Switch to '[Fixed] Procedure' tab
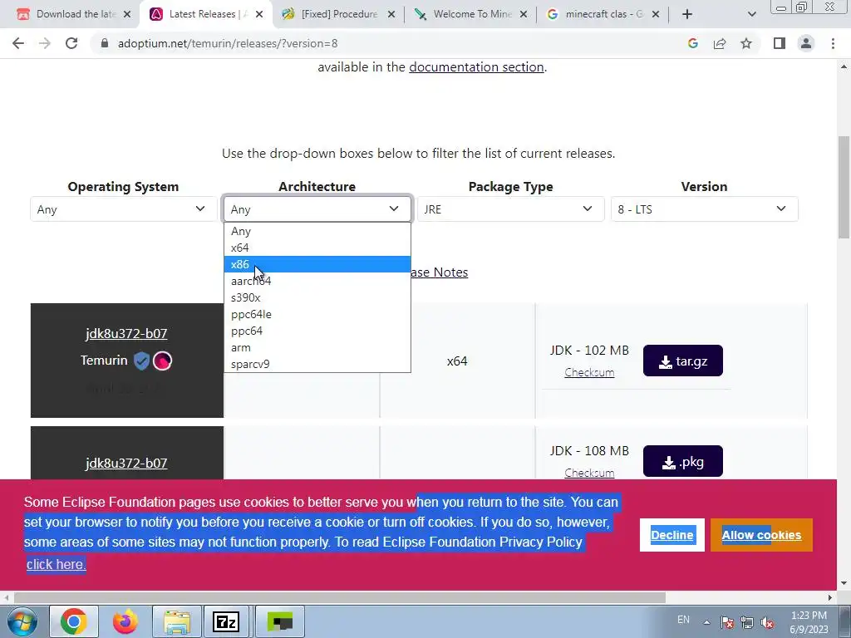Image resolution: width=851 pixels, height=638 pixels. pyautogui.click(x=337, y=14)
